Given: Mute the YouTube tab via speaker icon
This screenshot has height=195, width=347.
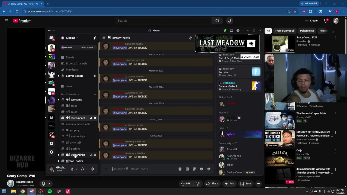Looking at the screenshot, I should [37, 4].
